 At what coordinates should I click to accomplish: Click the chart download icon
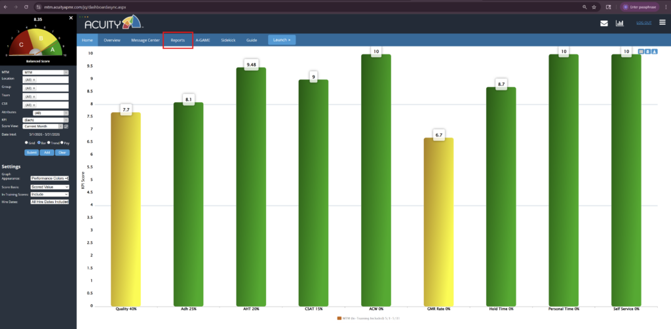pyautogui.click(x=655, y=51)
